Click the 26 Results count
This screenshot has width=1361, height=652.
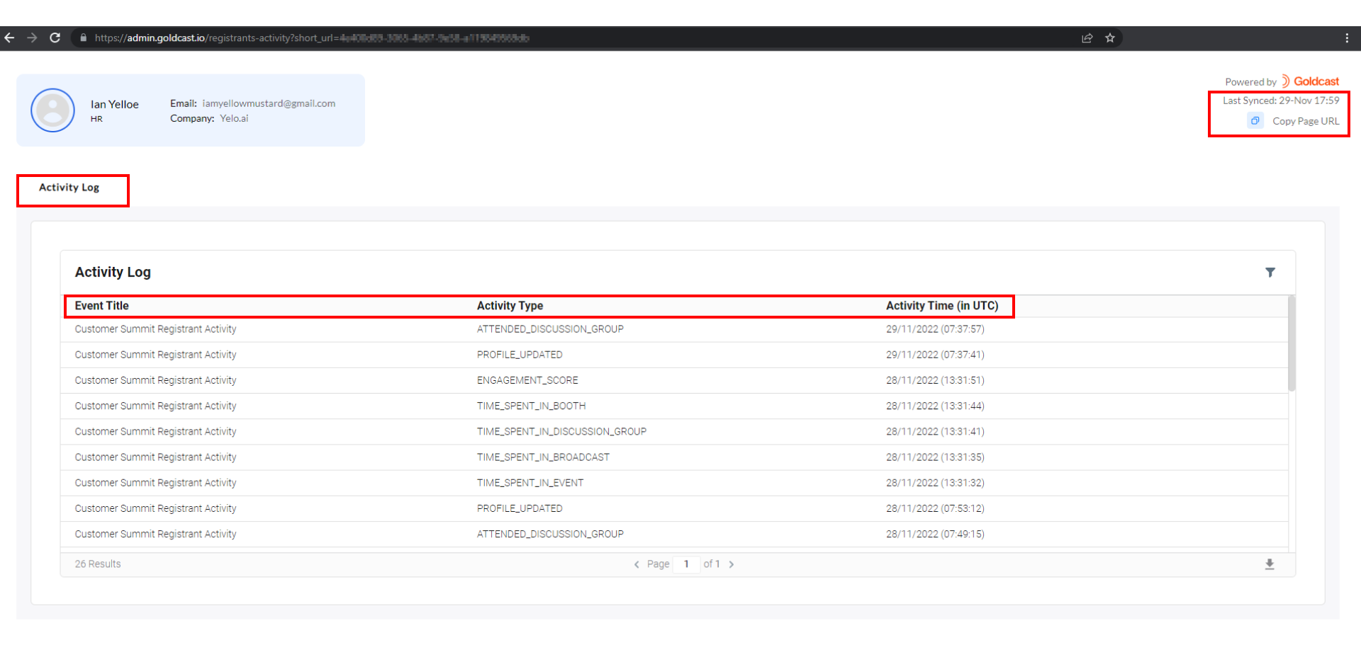click(x=98, y=564)
